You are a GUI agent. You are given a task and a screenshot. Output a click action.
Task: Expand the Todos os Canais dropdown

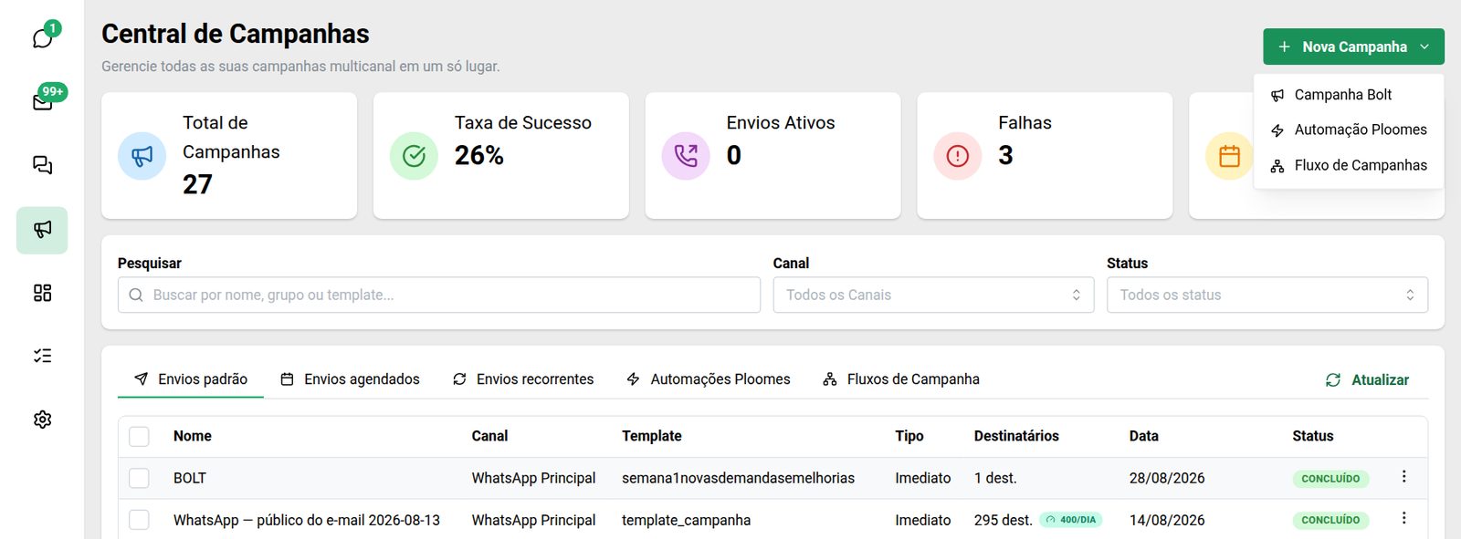[933, 295]
